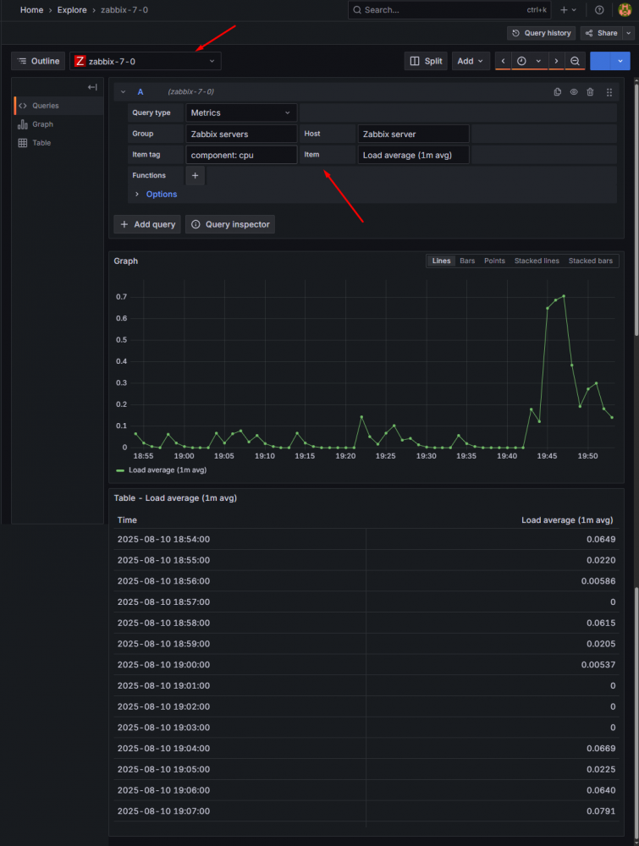Click the Share button

pyautogui.click(x=602, y=33)
